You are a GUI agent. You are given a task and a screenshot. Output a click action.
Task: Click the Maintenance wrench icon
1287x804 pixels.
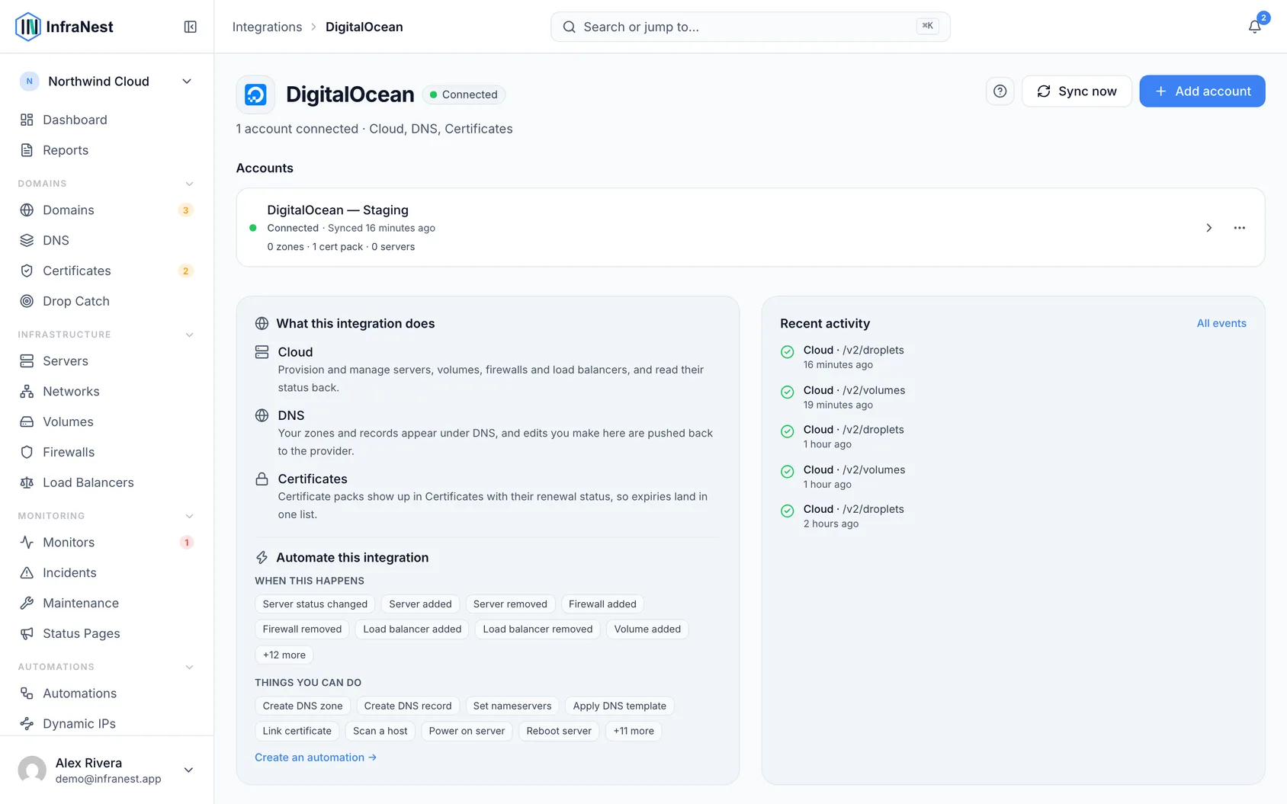(27, 603)
